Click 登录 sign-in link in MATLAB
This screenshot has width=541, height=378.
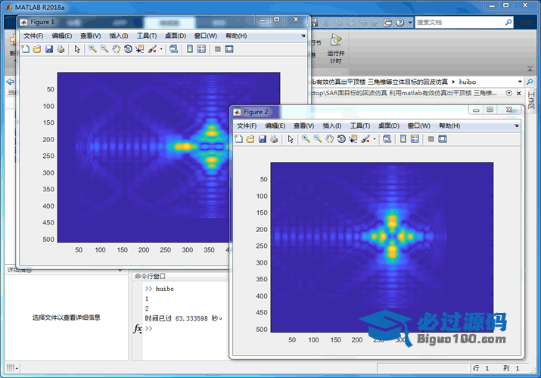pos(526,23)
